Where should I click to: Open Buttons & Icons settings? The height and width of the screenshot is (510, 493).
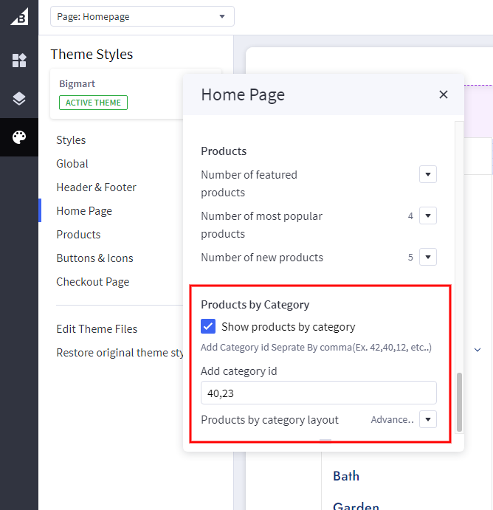(94, 258)
